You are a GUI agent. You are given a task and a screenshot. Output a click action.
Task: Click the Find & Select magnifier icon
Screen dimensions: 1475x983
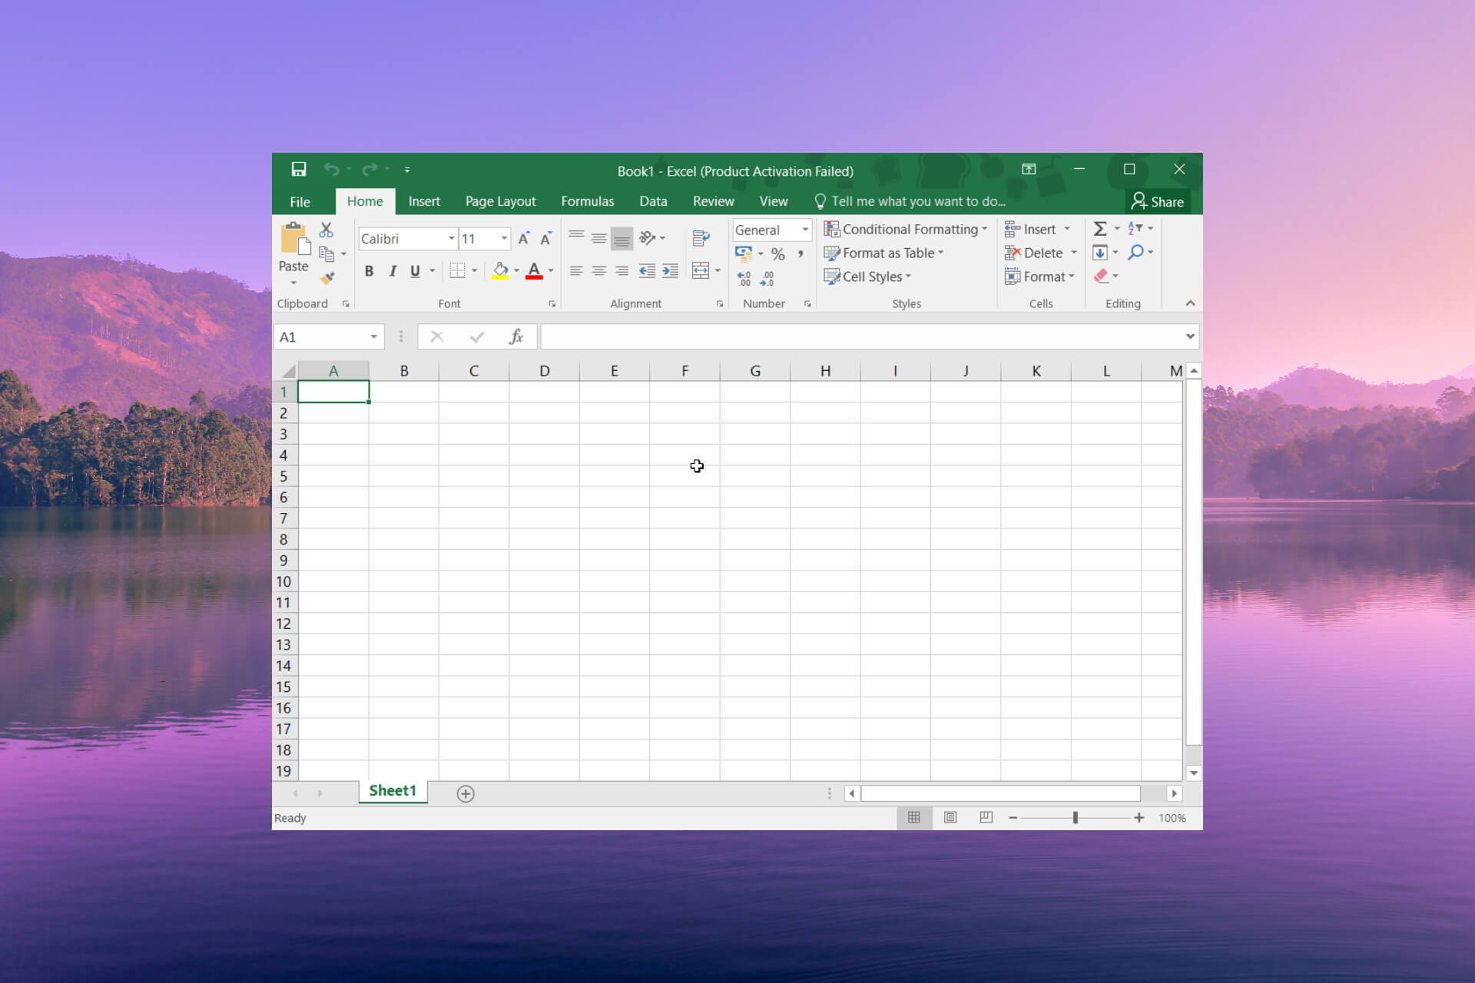pos(1135,253)
